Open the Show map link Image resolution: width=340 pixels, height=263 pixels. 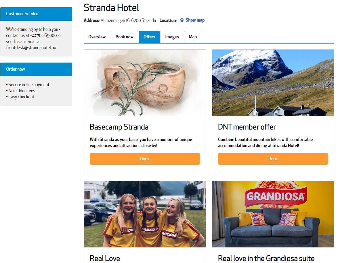point(195,20)
